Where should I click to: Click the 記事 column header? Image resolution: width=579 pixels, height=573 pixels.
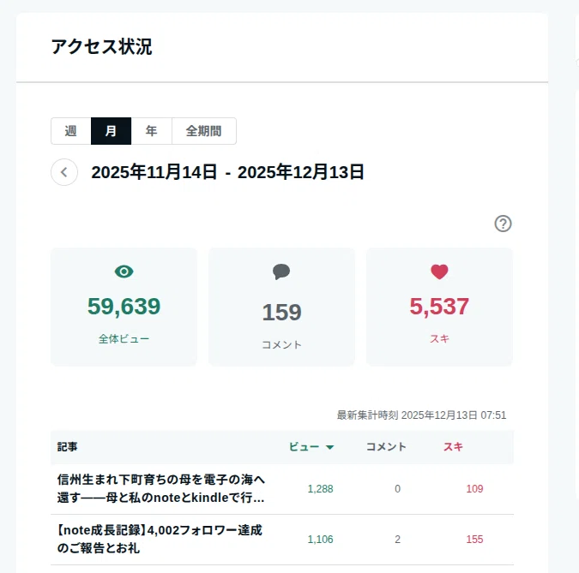(67, 447)
